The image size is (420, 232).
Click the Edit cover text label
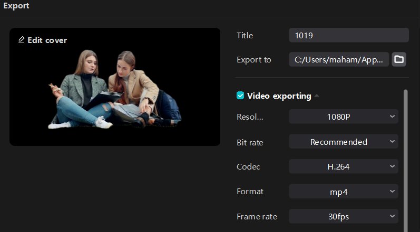click(x=47, y=40)
